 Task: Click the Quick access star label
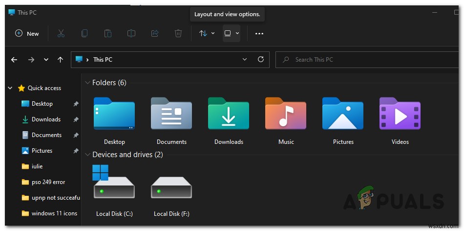[x=44, y=88]
